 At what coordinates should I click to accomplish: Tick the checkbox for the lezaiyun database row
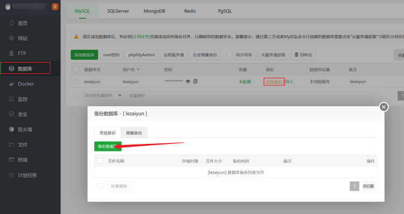76,81
